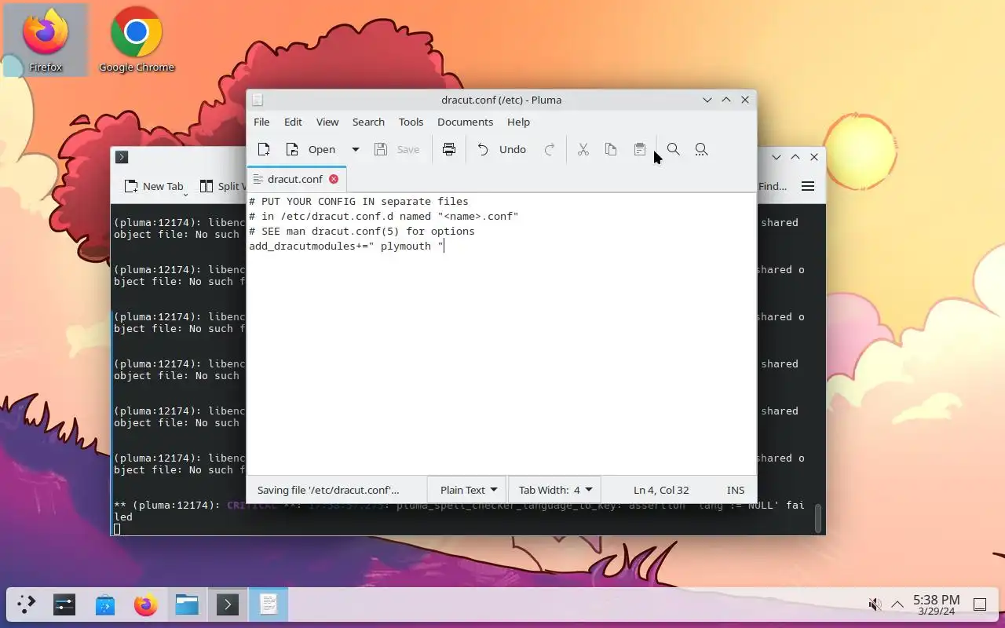Open the Documents menu

tap(465, 122)
